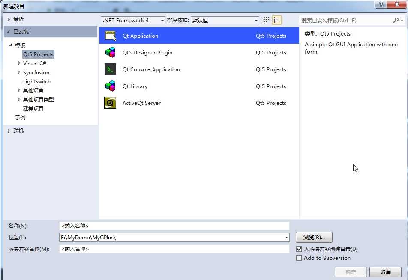Switch to small icons view
Image resolution: width=408 pixels, height=280 pixels.
pyautogui.click(x=266, y=20)
